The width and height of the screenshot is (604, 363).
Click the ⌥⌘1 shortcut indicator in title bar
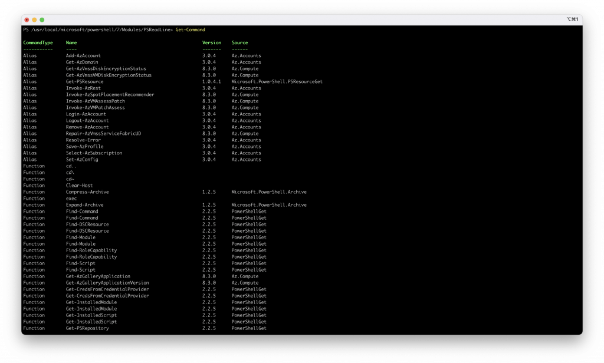click(572, 19)
